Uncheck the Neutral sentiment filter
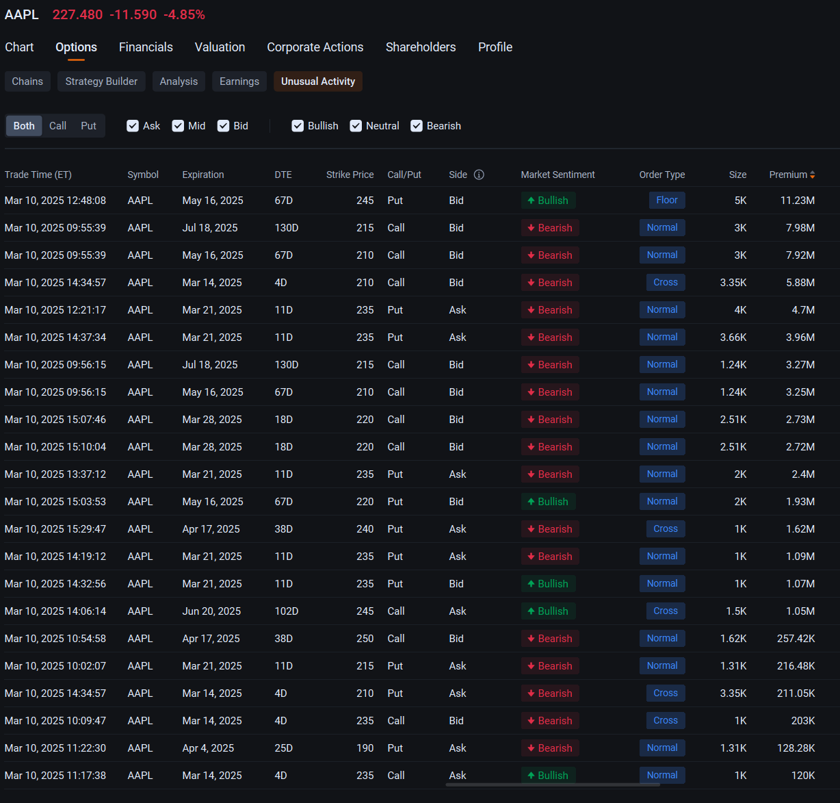Image resolution: width=840 pixels, height=803 pixels. pos(356,126)
